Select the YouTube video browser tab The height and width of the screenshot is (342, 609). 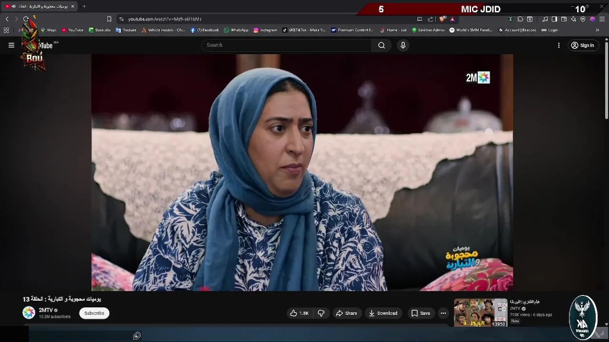(39, 6)
